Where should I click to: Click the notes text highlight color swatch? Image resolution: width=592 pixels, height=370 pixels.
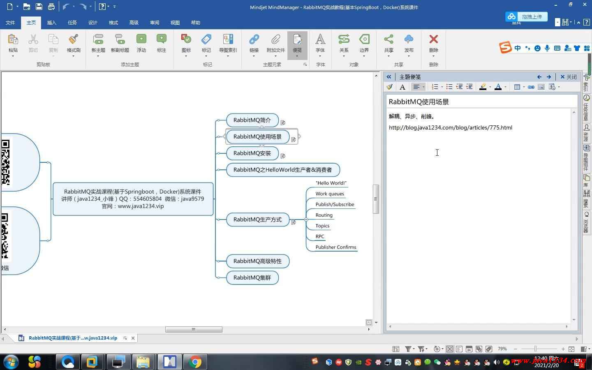pos(483,87)
